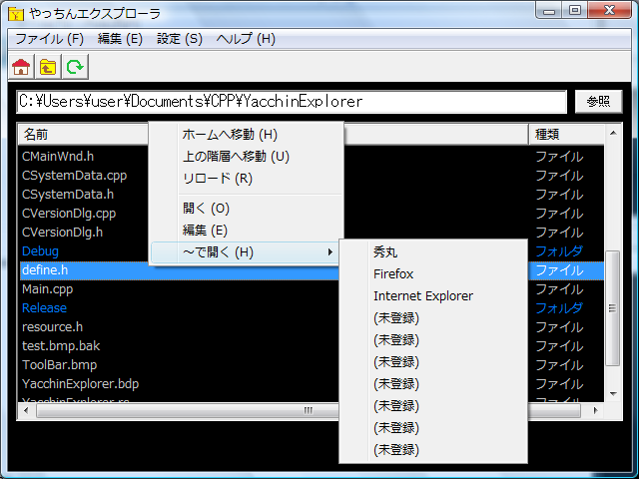The height and width of the screenshot is (479, 639).
Task: Open with 秀丸 from submenu
Action: [385, 252]
